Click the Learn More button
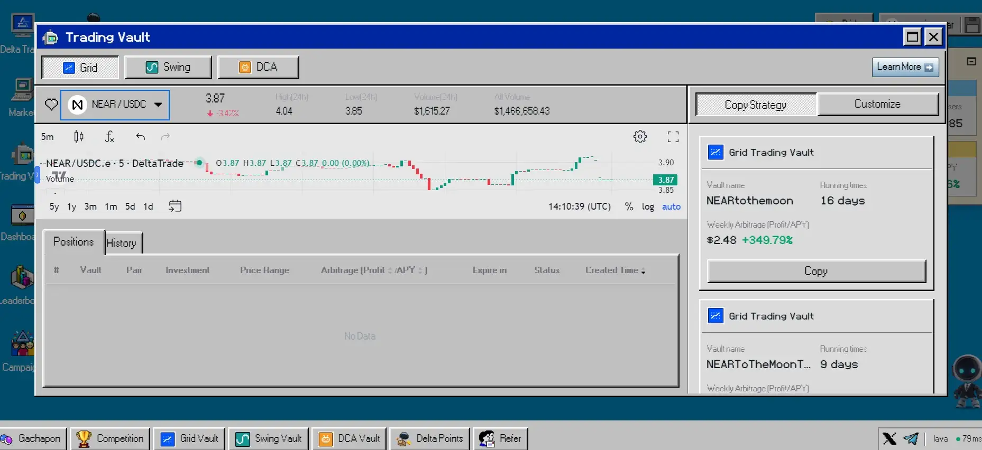Image resolution: width=982 pixels, height=450 pixels. (905, 67)
